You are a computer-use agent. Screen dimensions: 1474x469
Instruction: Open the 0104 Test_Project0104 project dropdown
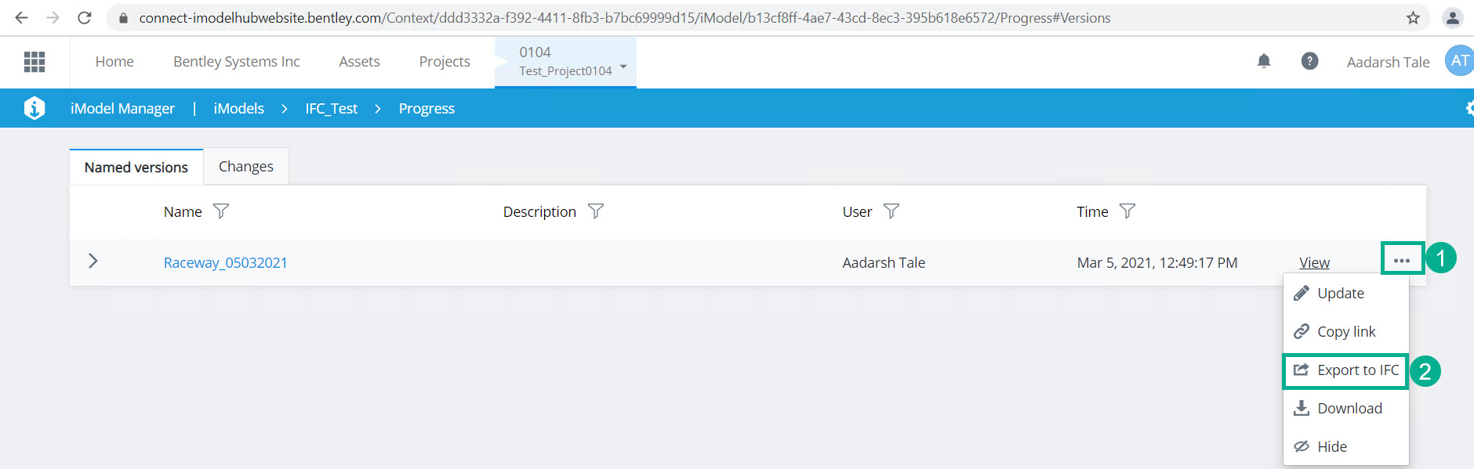pyautogui.click(x=565, y=61)
